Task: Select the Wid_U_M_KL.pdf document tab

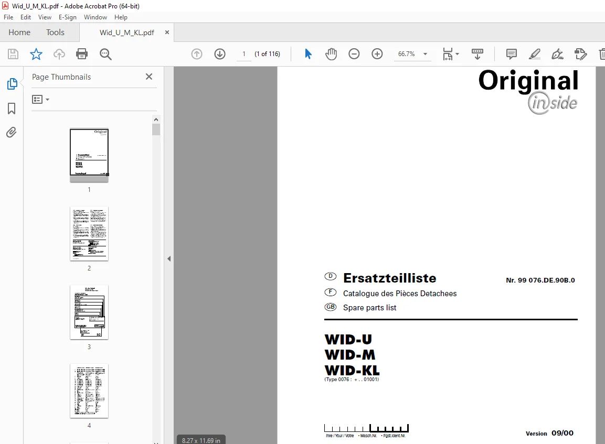Action: click(126, 33)
